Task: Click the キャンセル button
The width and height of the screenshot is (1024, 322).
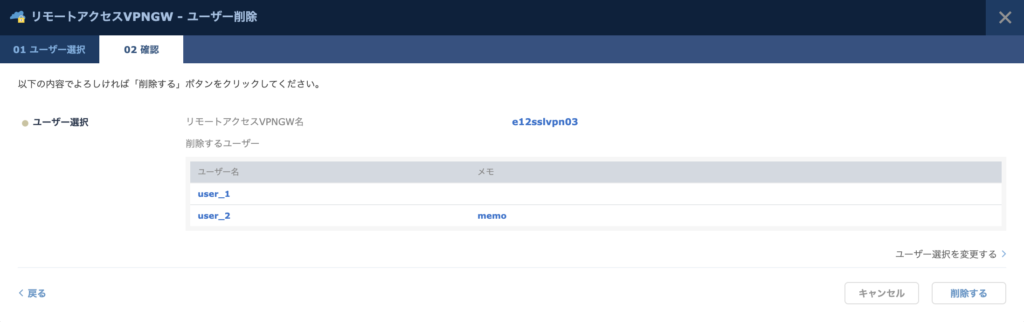Action: [x=881, y=293]
